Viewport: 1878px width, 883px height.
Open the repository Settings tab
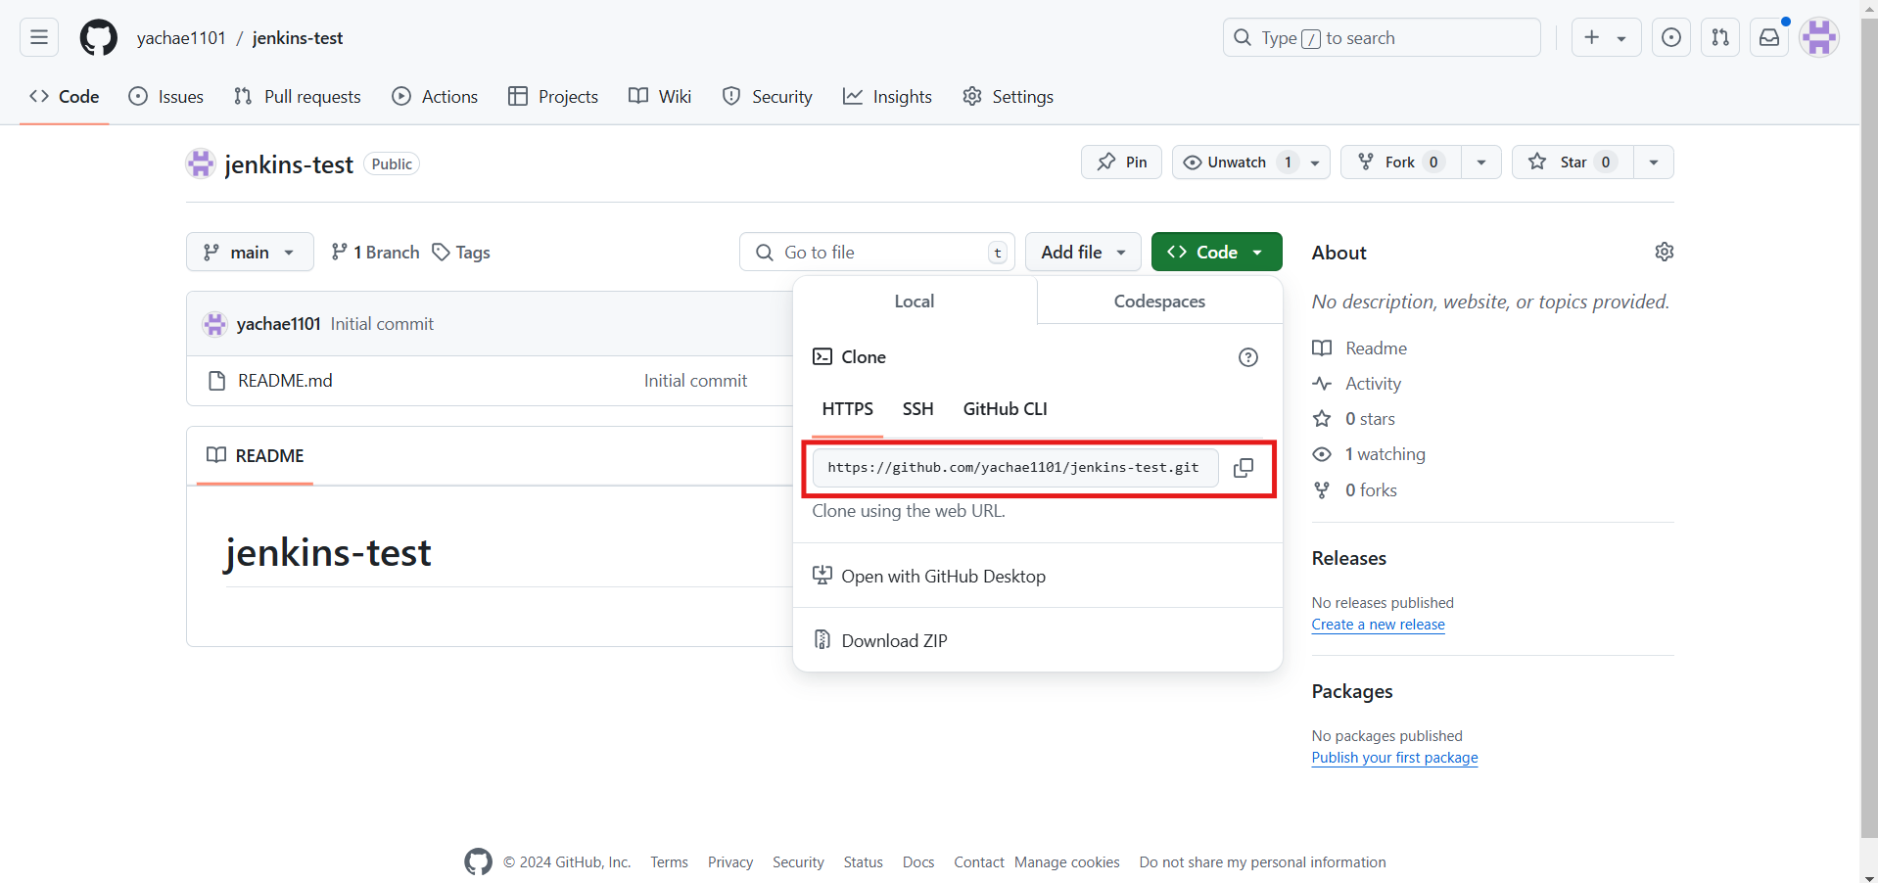pyautogui.click(x=1008, y=96)
